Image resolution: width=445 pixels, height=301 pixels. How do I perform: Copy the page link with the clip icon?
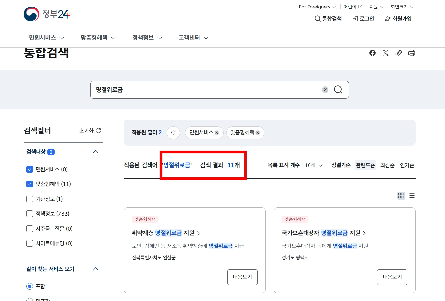click(398, 53)
